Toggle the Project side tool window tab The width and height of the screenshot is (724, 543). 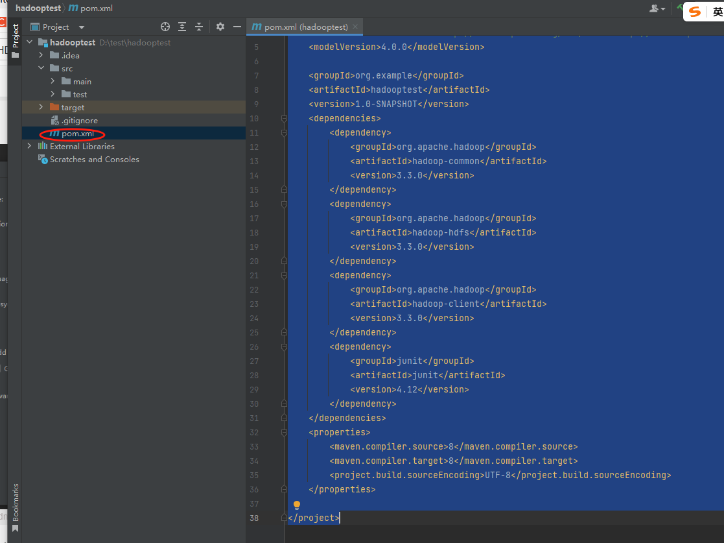16,41
